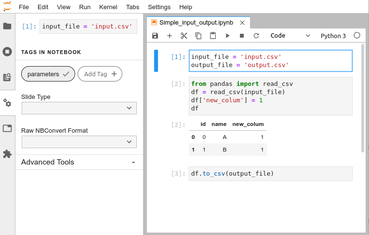Click table cell with name 'B'
This screenshot has width=369, height=235.
(x=224, y=150)
